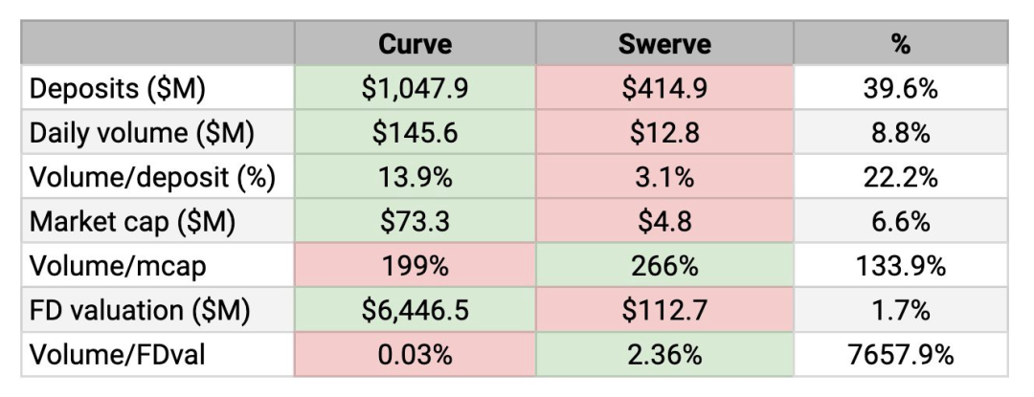The image size is (1034, 397).
Task: Select the Market cap ($M) row label
Action: click(x=158, y=221)
